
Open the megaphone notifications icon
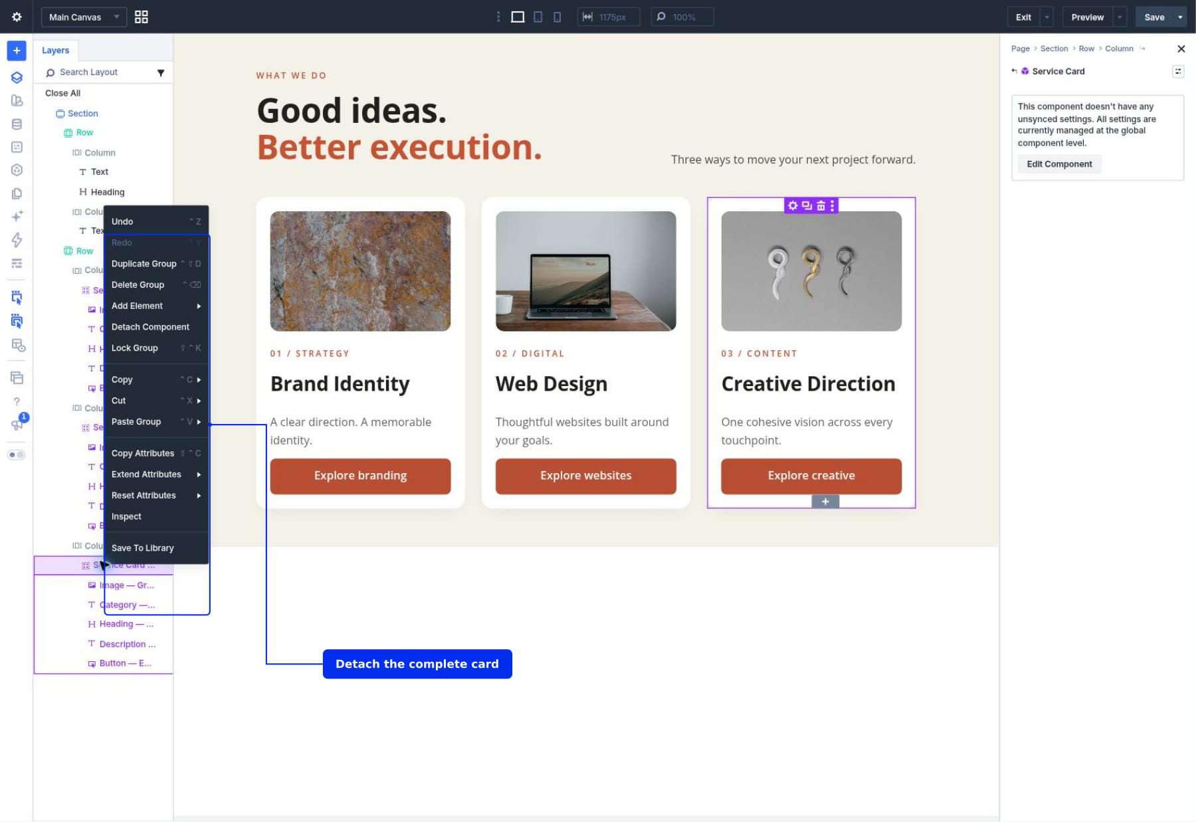[17, 425]
